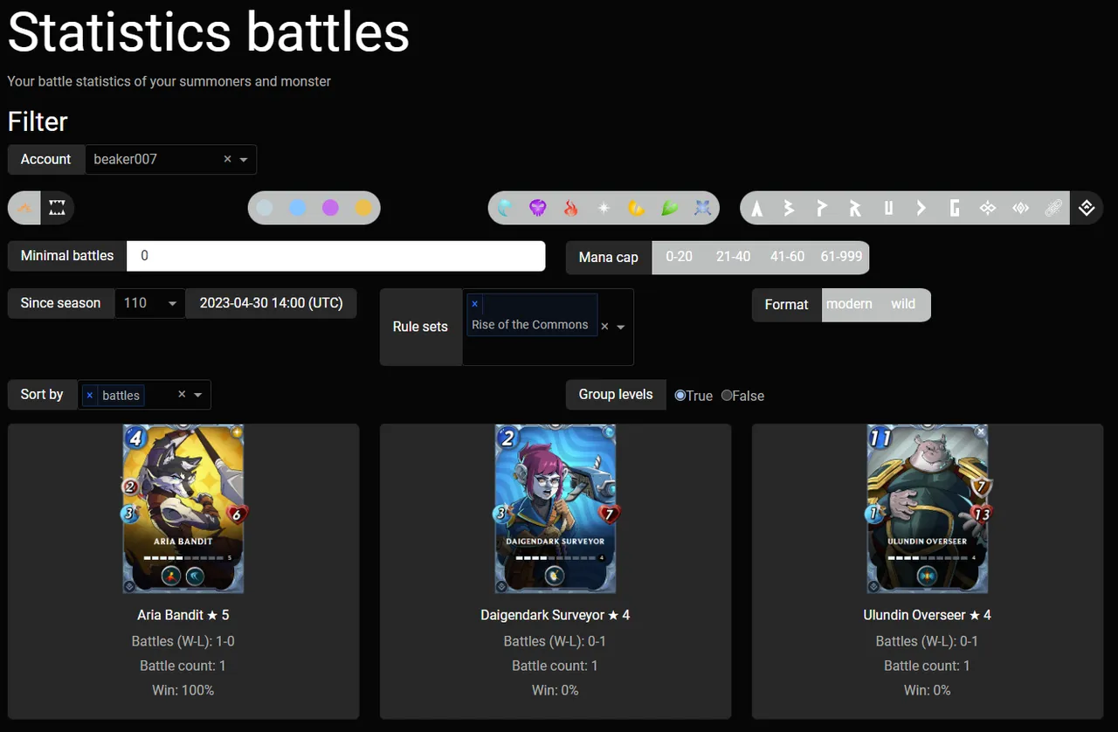The width and height of the screenshot is (1118, 732).
Task: Select mana cap 0-20
Action: tap(679, 256)
